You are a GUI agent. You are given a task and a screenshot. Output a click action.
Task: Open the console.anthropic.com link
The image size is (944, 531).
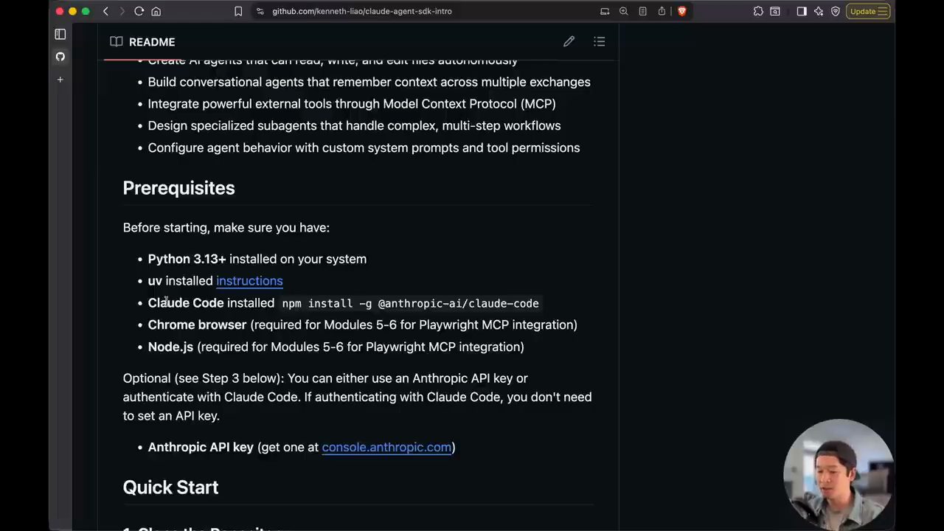coord(386,447)
